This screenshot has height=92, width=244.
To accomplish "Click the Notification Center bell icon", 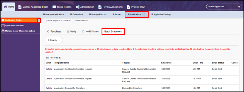I will point(3,20).
